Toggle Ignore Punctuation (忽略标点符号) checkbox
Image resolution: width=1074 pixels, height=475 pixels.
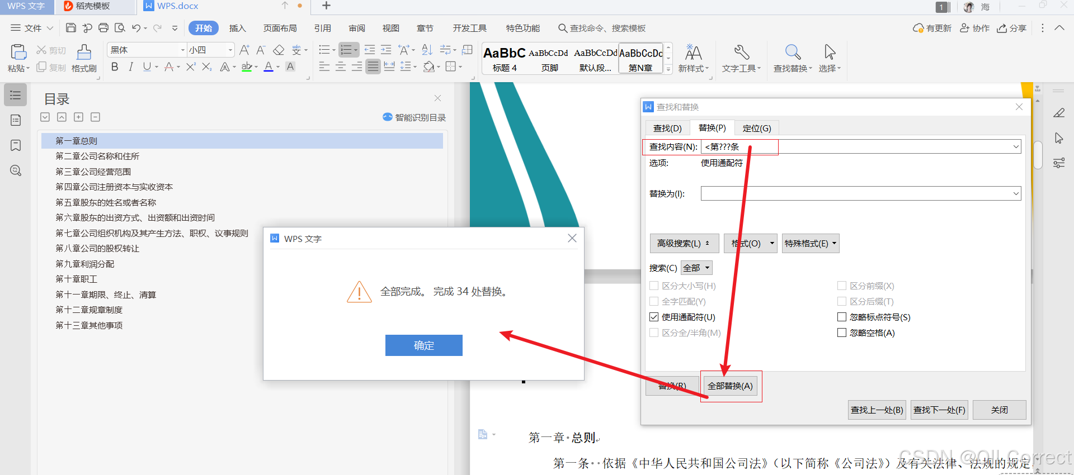click(x=841, y=317)
